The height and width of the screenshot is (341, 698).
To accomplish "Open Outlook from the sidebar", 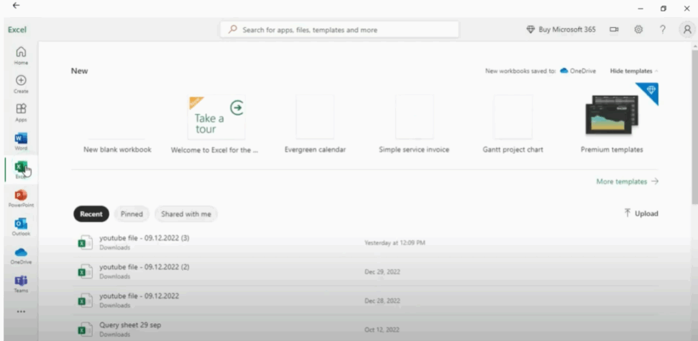I will (21, 227).
